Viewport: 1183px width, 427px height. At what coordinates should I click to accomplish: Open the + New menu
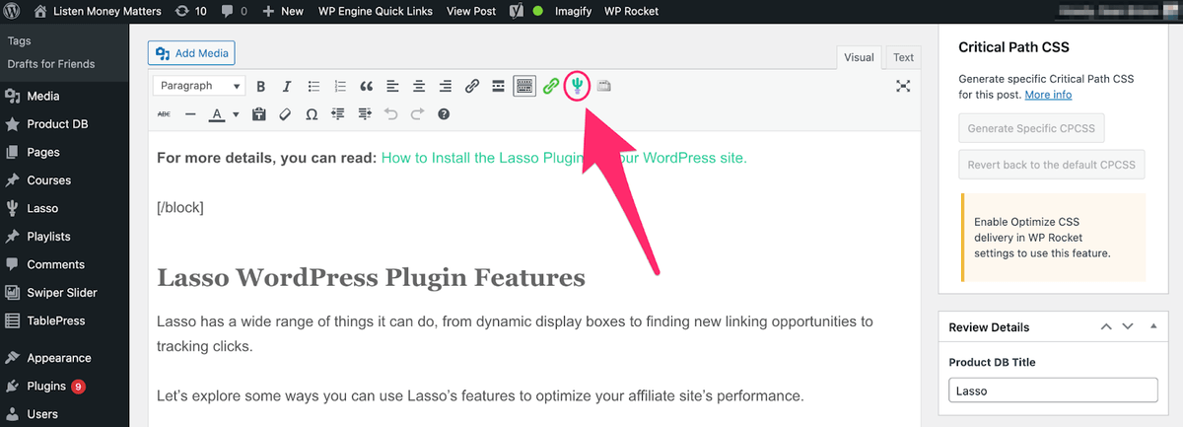(284, 12)
